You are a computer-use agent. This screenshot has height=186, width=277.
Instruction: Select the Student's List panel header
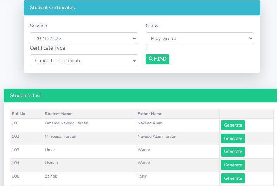pyautogui.click(x=25, y=95)
